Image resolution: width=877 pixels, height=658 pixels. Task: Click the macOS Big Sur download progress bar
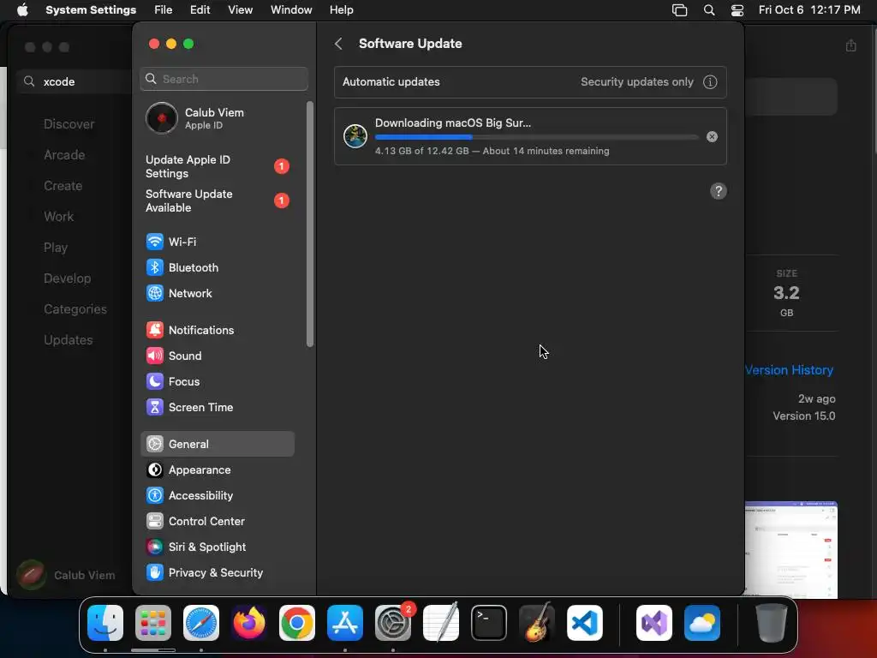click(x=536, y=137)
